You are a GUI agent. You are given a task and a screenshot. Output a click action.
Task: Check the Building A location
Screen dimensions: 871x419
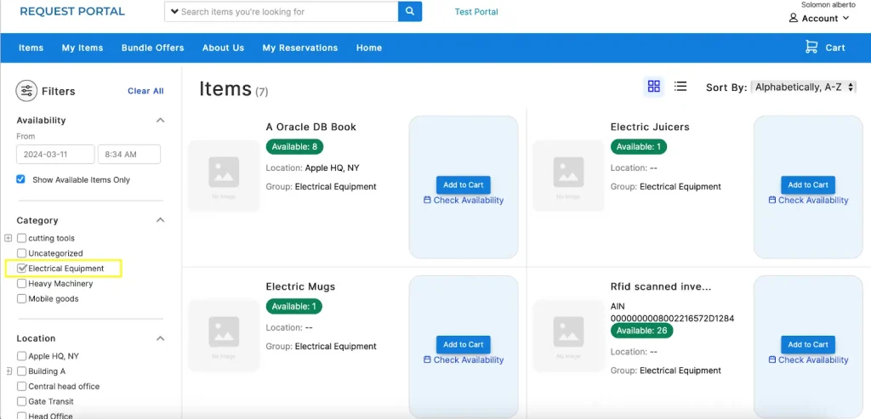coord(21,371)
